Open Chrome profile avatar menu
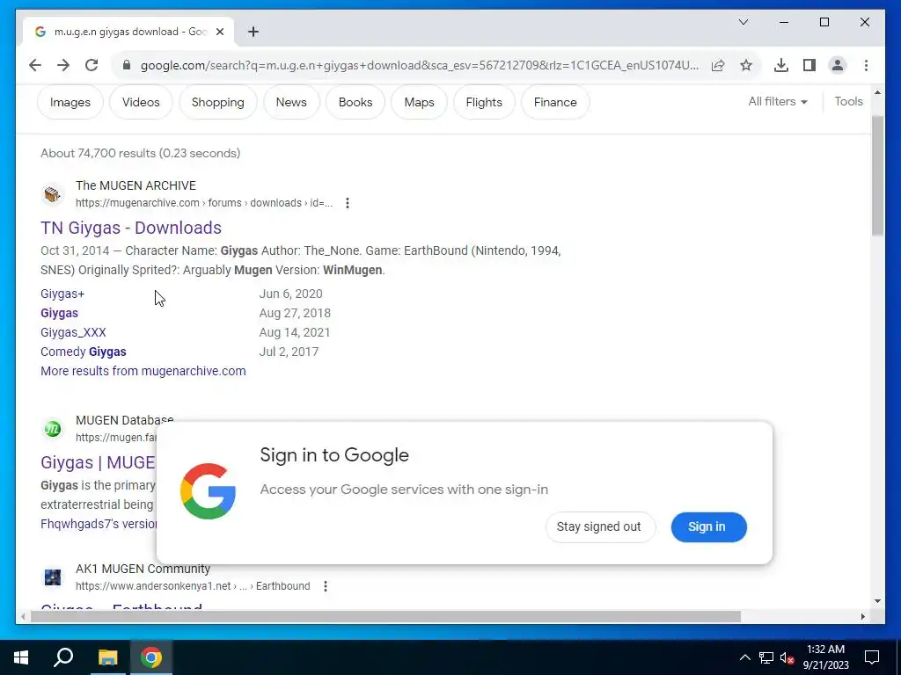The image size is (901, 675). pos(838,65)
